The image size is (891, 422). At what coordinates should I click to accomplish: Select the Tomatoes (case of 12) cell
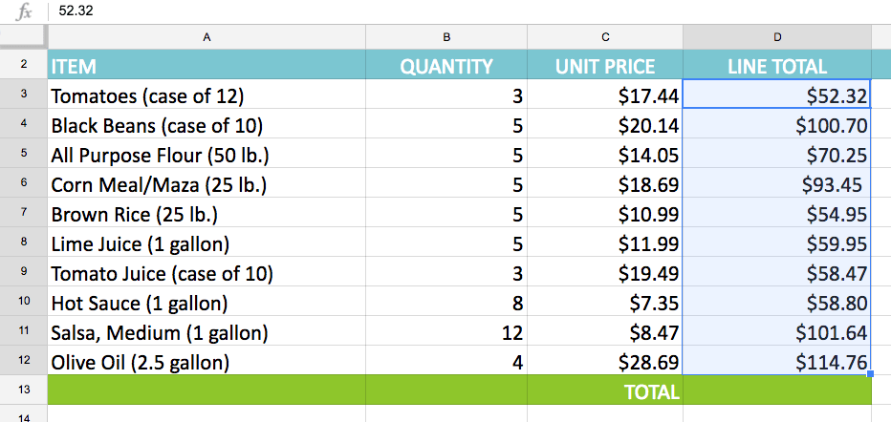pyautogui.click(x=206, y=95)
